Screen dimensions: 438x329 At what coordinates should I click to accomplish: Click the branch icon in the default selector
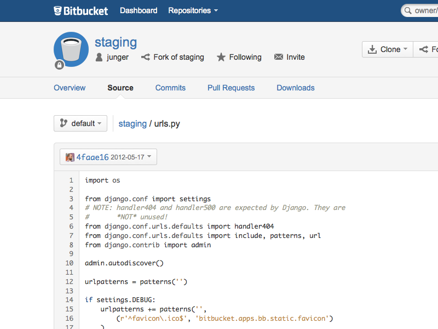(x=65, y=123)
